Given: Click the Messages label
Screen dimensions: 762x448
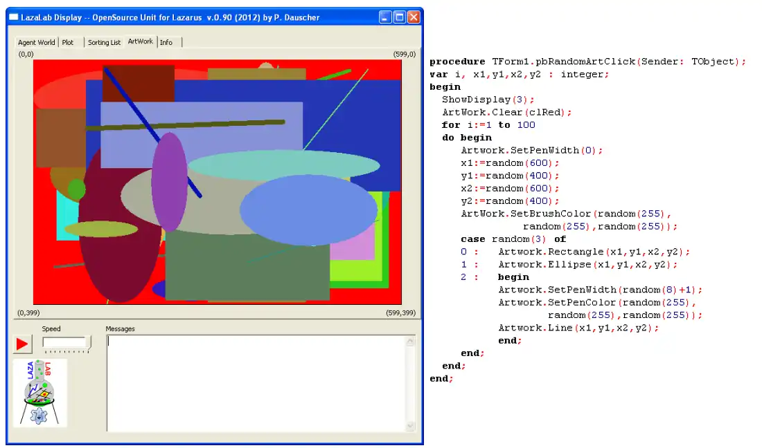Looking at the screenshot, I should coord(120,328).
